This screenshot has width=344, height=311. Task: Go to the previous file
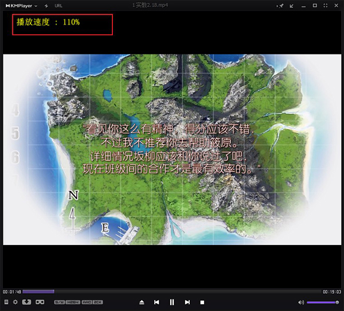pos(157,302)
